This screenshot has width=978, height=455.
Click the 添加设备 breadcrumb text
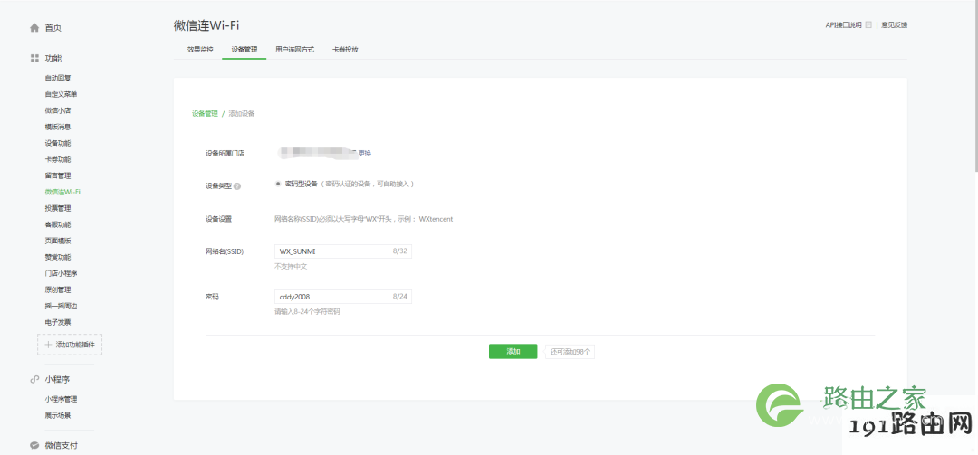tap(242, 114)
